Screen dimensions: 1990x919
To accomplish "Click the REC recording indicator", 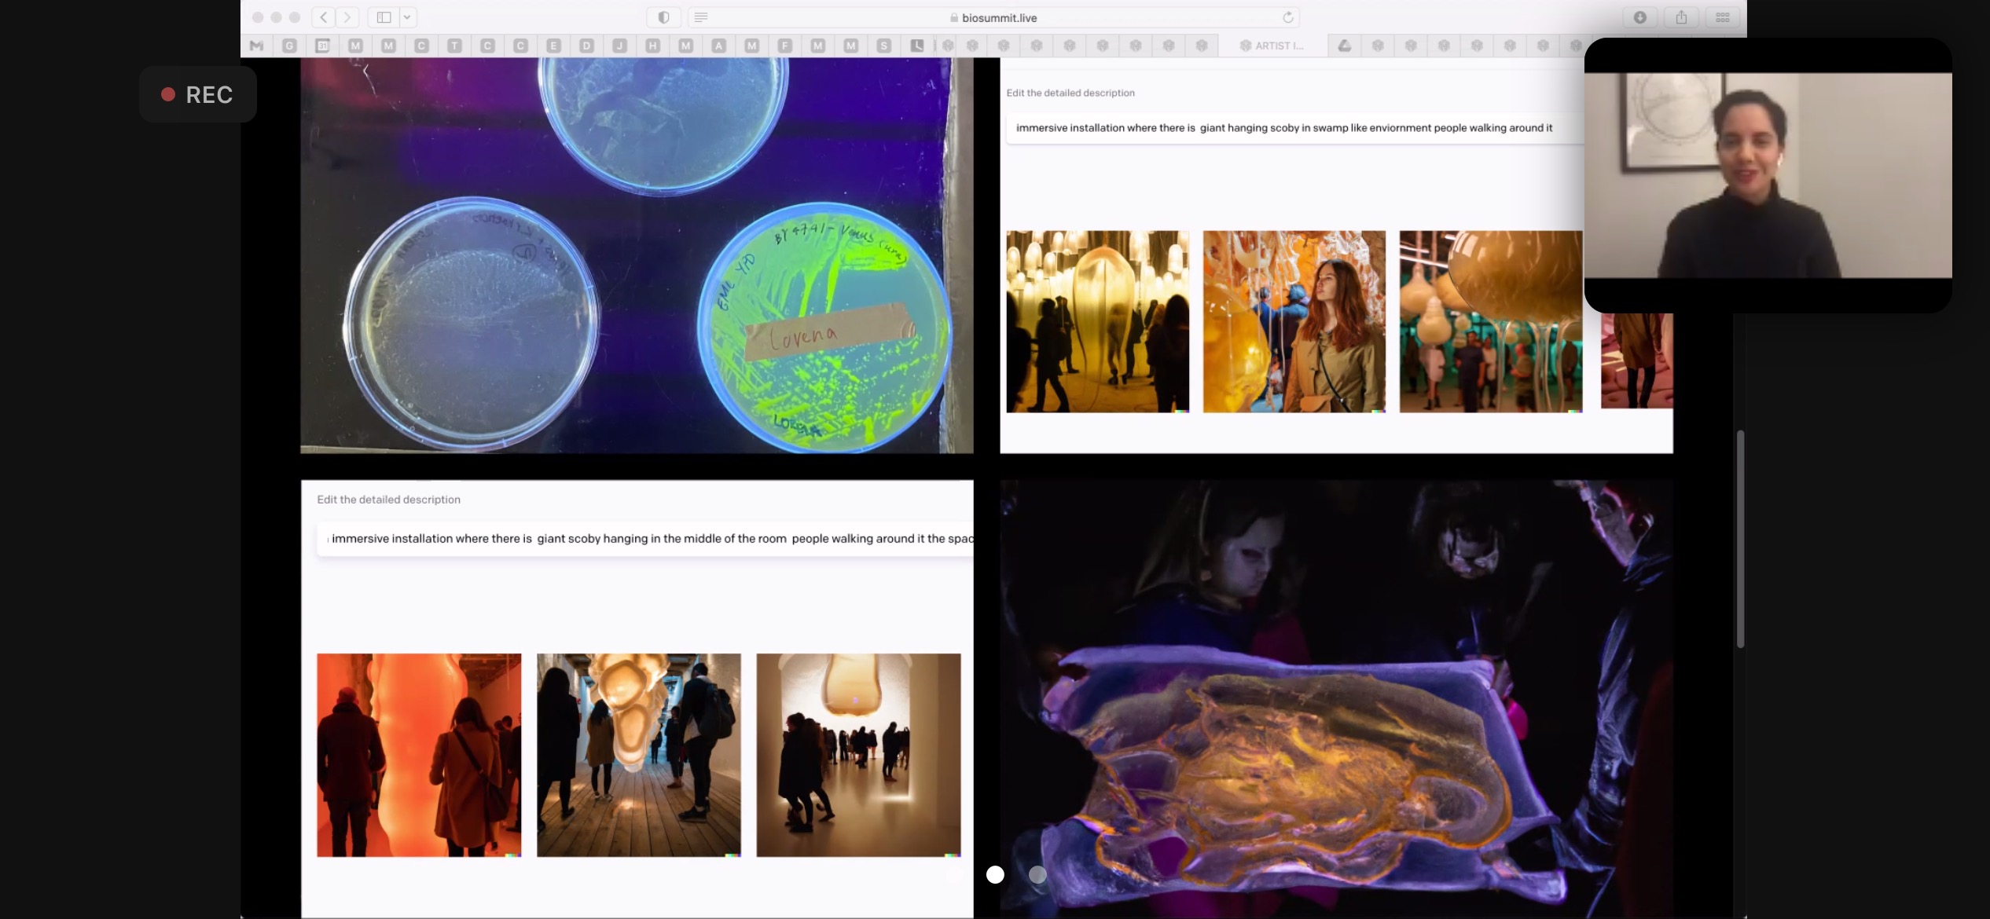I will tap(198, 94).
